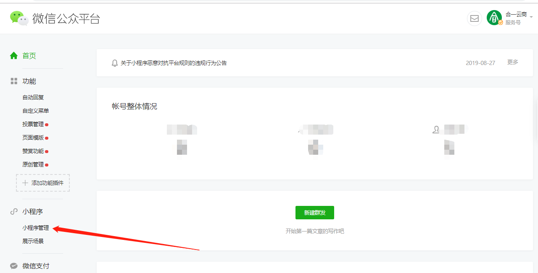Image resolution: width=538 pixels, height=273 pixels.
Task: Click the 功能 grid icon
Action: click(x=14, y=81)
